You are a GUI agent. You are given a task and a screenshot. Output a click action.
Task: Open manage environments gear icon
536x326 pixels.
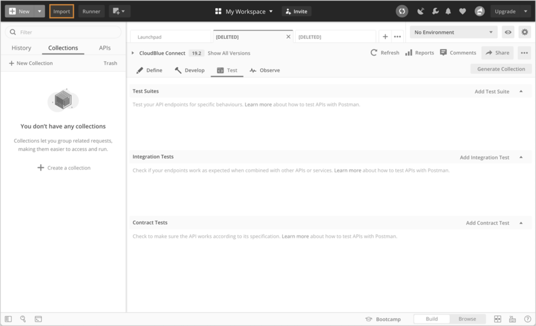click(524, 32)
